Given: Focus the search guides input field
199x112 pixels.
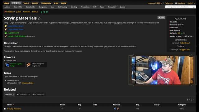Looking at the screenshot, I should 179,7.
